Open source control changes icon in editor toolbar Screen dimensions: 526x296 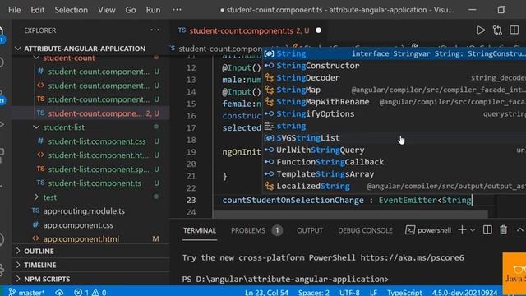pyautogui.click(x=497, y=30)
